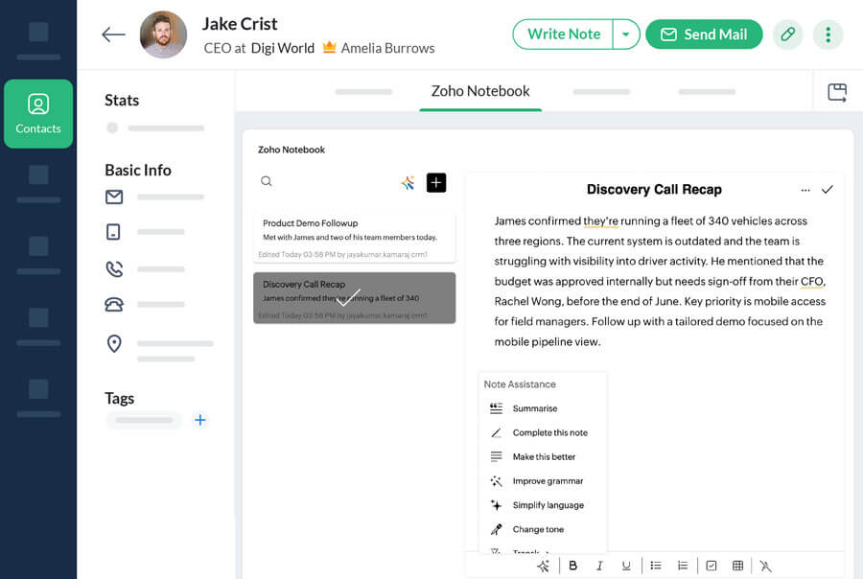Open Jake Crist's profile photo
Viewport: 863px width, 579px height.
click(163, 35)
